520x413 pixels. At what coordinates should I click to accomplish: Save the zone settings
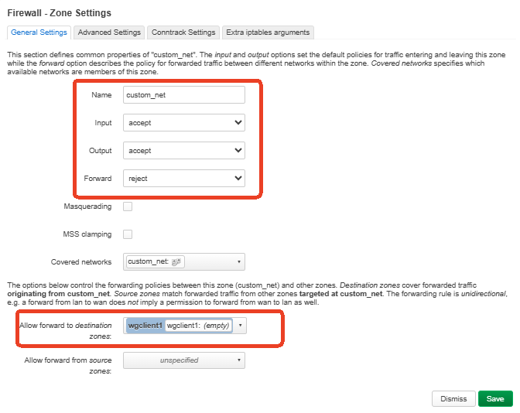(495, 399)
